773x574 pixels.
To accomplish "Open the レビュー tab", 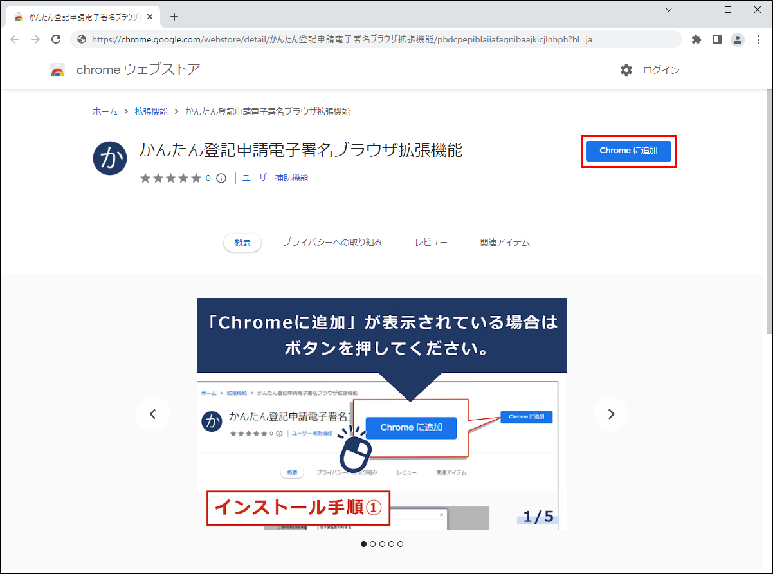I will pos(431,243).
